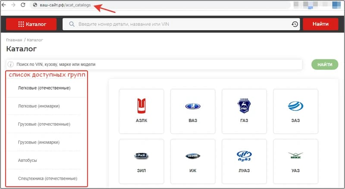
Task: Open the ЗИЛ brand logo
Action: pyautogui.click(x=141, y=156)
